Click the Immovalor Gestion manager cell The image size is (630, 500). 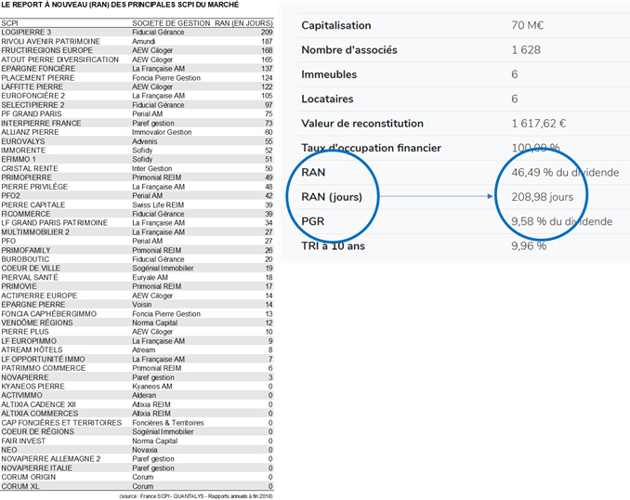(x=162, y=132)
